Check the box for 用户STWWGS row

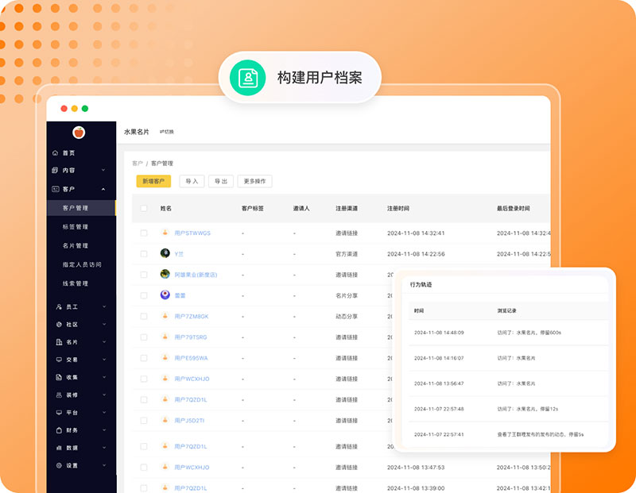coord(144,233)
